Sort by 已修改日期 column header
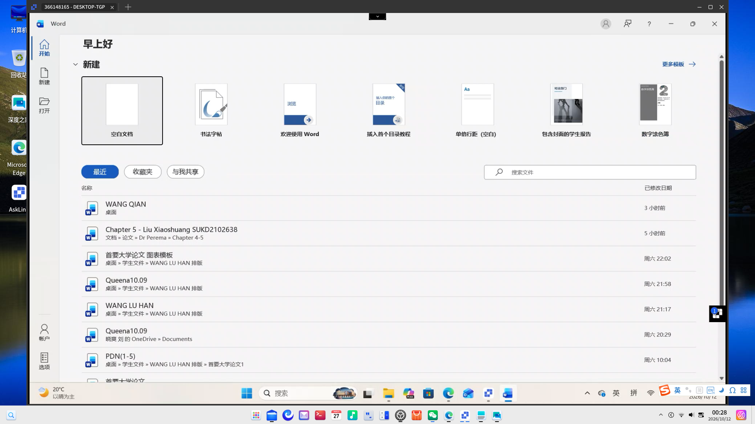 coord(658,188)
